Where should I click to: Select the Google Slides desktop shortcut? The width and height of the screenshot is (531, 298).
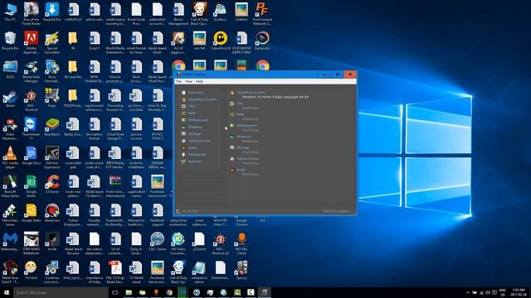pyautogui.click(x=32, y=213)
